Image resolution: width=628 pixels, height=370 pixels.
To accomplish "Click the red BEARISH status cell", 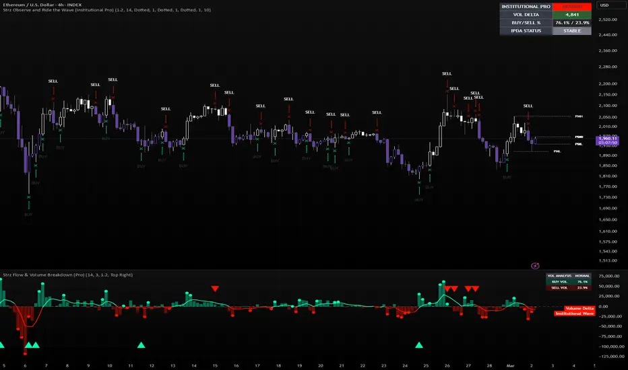I will (x=572, y=7).
